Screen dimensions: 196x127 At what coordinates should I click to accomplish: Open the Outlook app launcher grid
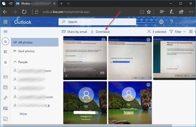click(5, 22)
